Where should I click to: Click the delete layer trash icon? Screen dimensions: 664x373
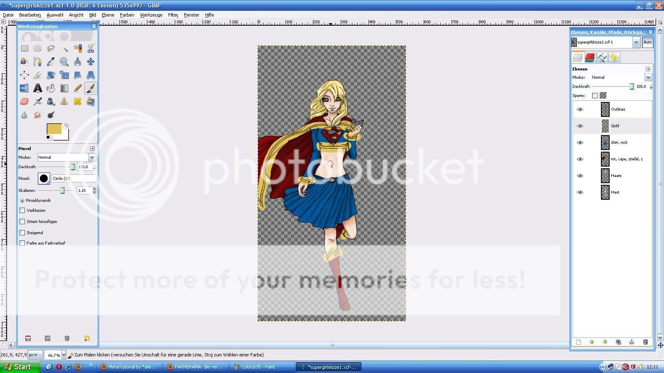[645, 342]
